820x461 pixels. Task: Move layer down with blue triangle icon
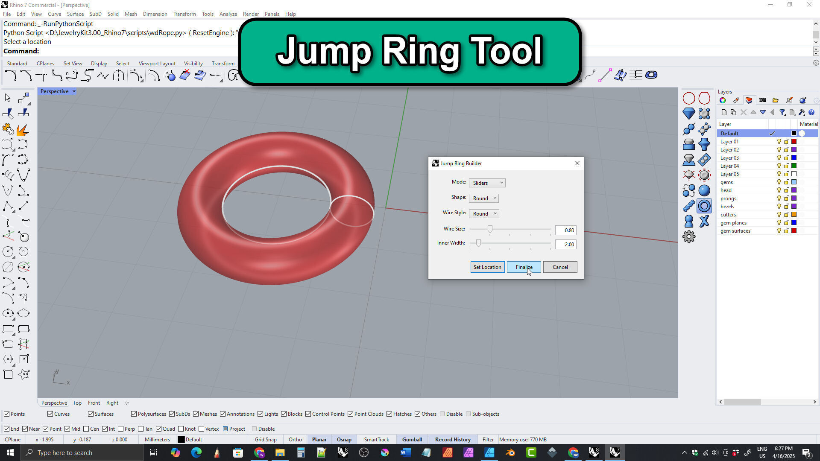click(763, 113)
